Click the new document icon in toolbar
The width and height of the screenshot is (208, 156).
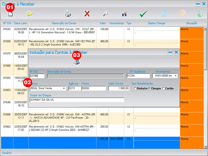(10, 14)
